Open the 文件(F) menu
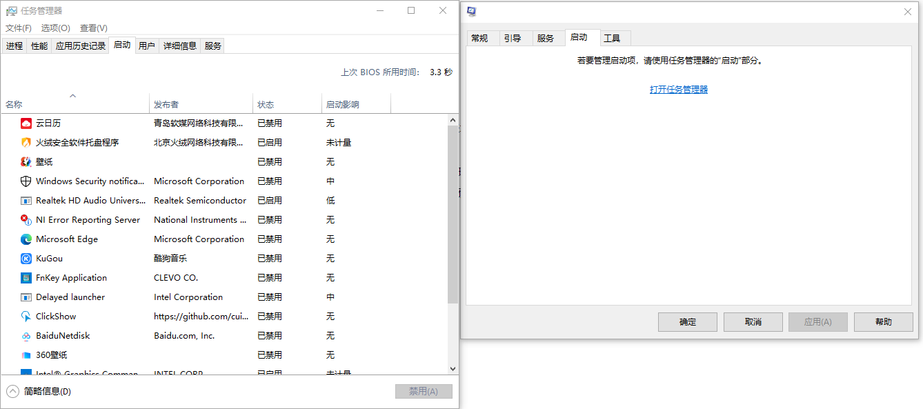923x409 pixels. tap(19, 28)
